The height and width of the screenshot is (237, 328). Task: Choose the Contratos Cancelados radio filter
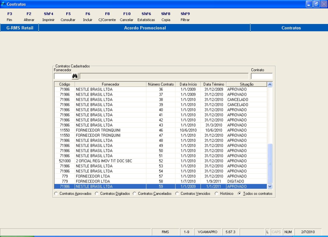click(135, 194)
